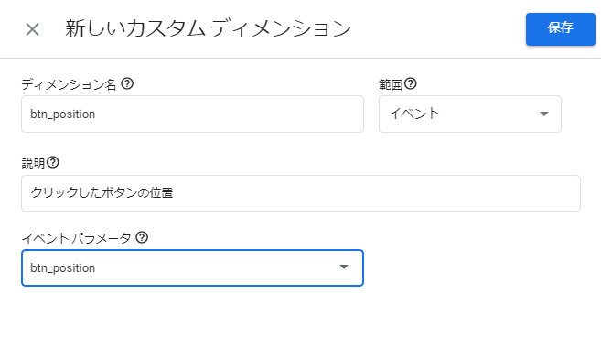
Task: Open help icon next to ディメンション名
Action: point(127,83)
